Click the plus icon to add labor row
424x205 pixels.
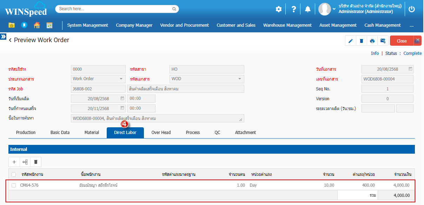click(14, 162)
